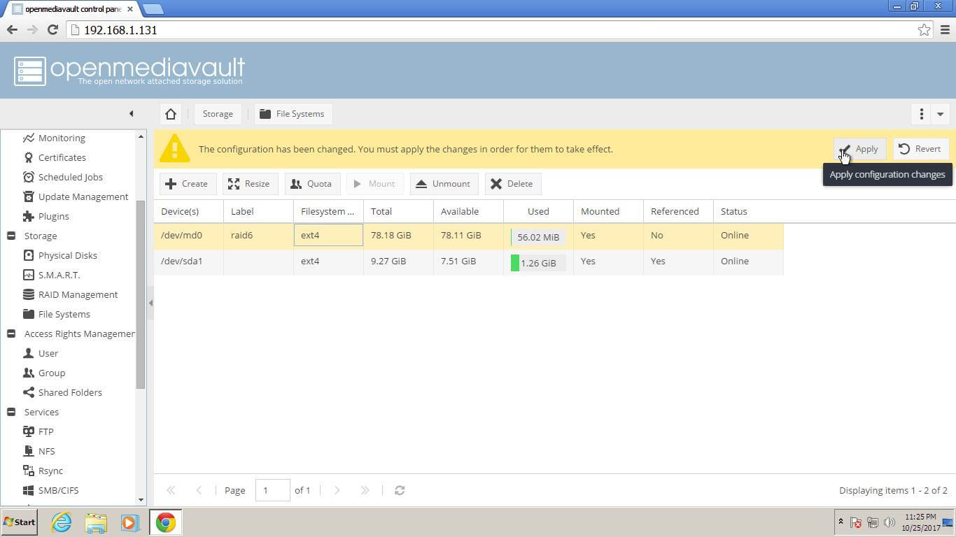Open Quota settings button

tap(311, 184)
